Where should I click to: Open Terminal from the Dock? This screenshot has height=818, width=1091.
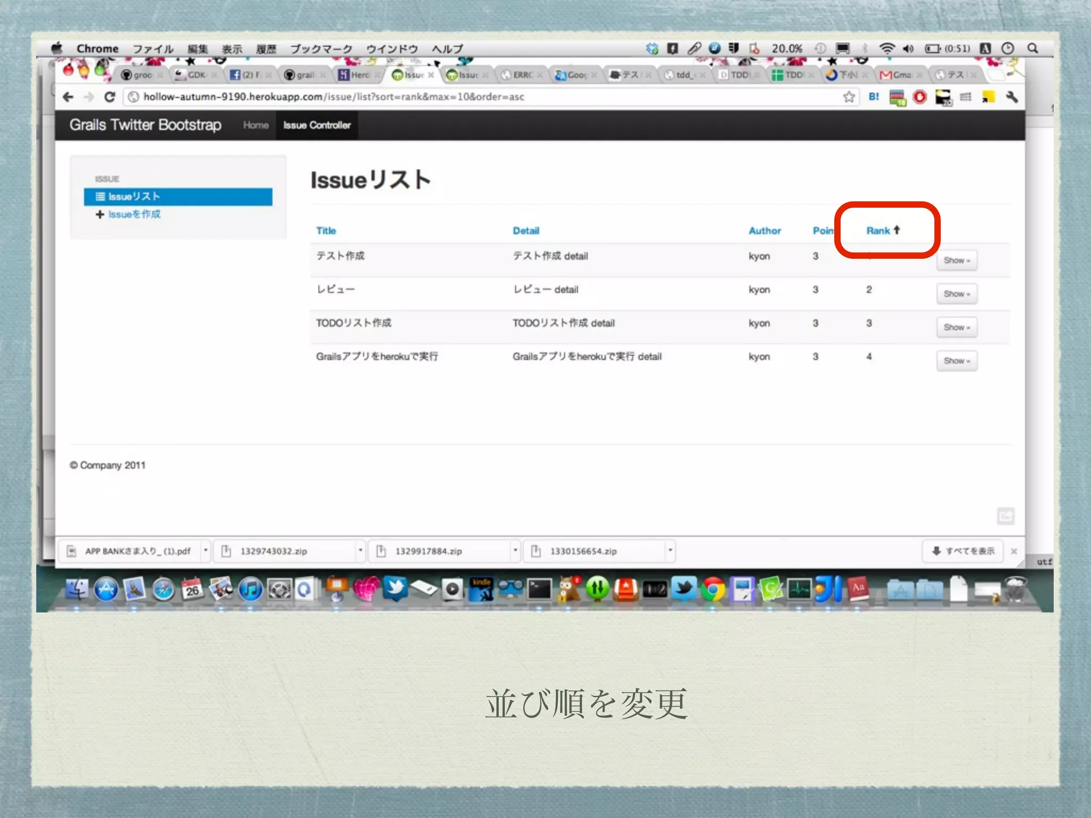tap(539, 590)
